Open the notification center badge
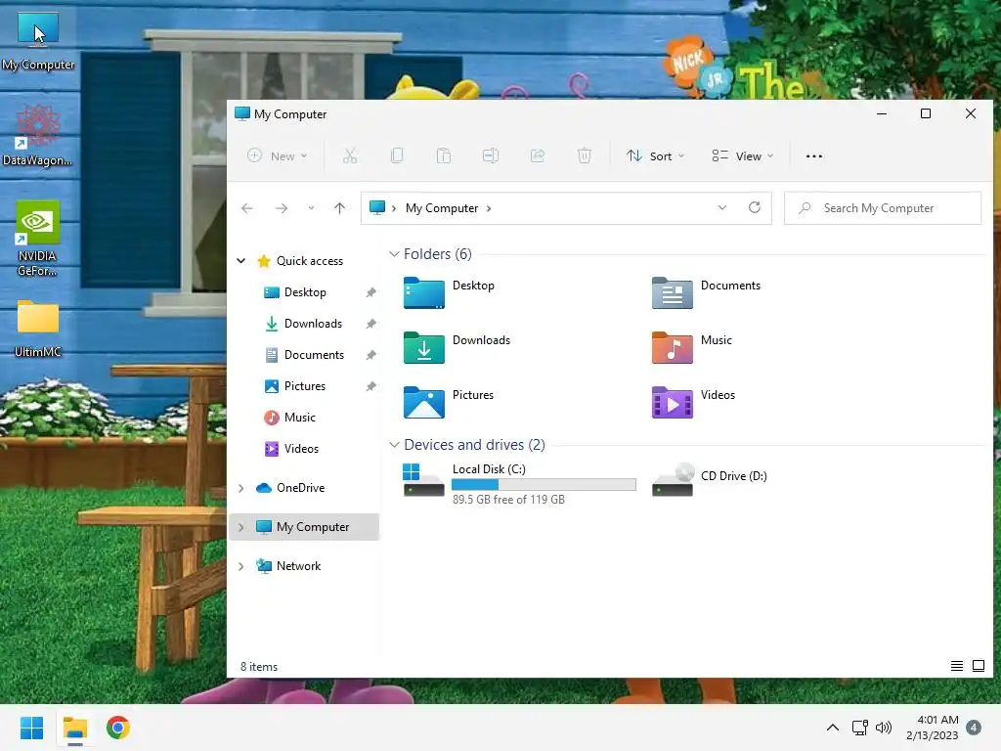1001x751 pixels. [x=974, y=728]
